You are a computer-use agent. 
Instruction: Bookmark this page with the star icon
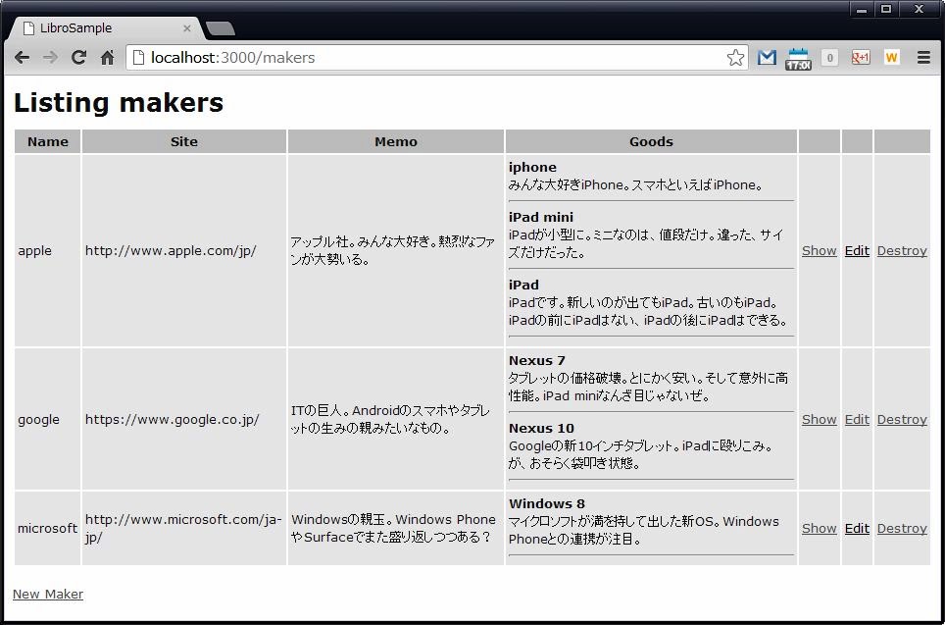735,58
